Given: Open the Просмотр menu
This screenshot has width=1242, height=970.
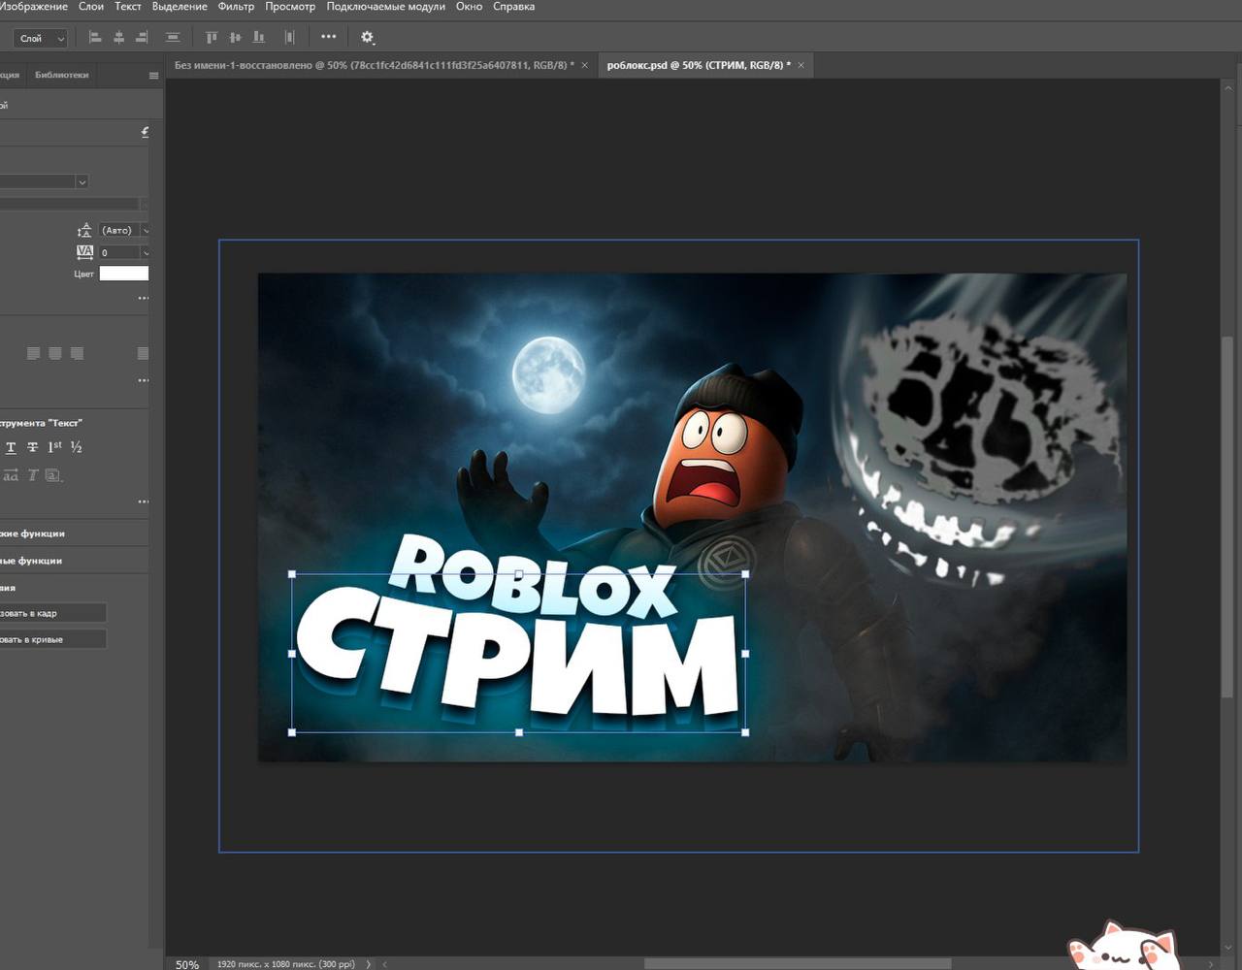Looking at the screenshot, I should (290, 6).
